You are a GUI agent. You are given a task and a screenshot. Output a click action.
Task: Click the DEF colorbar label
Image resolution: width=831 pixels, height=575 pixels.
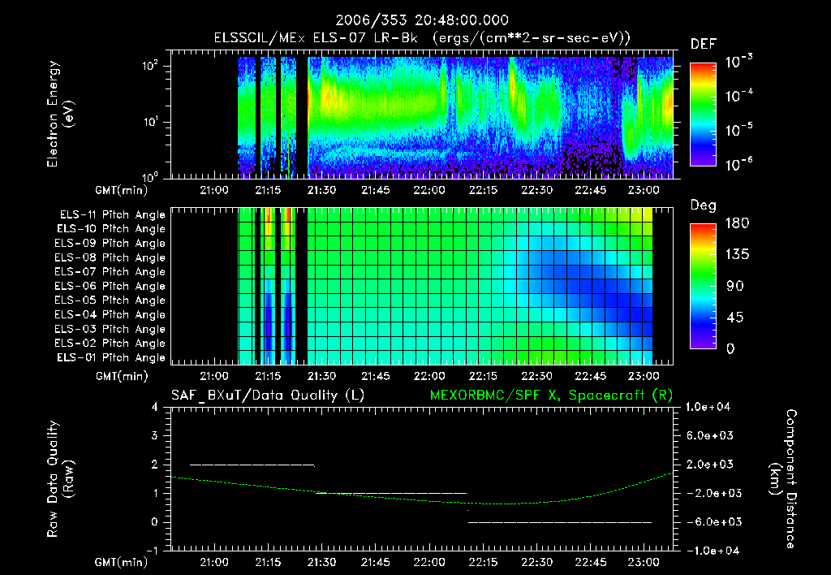(704, 44)
